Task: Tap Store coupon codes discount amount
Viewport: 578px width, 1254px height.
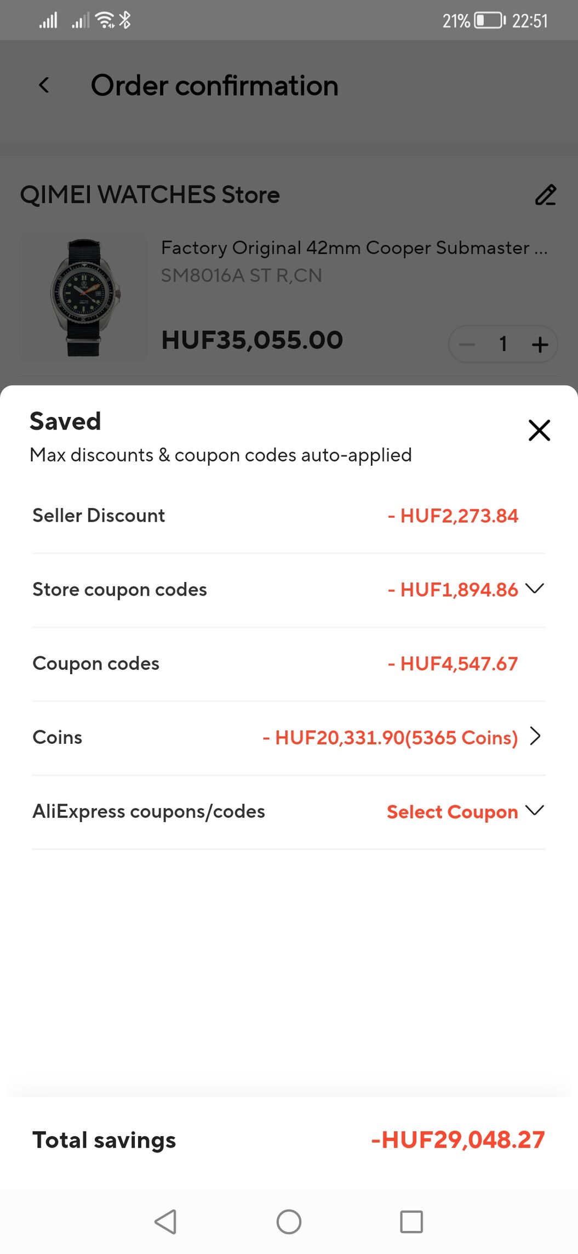Action: click(453, 590)
